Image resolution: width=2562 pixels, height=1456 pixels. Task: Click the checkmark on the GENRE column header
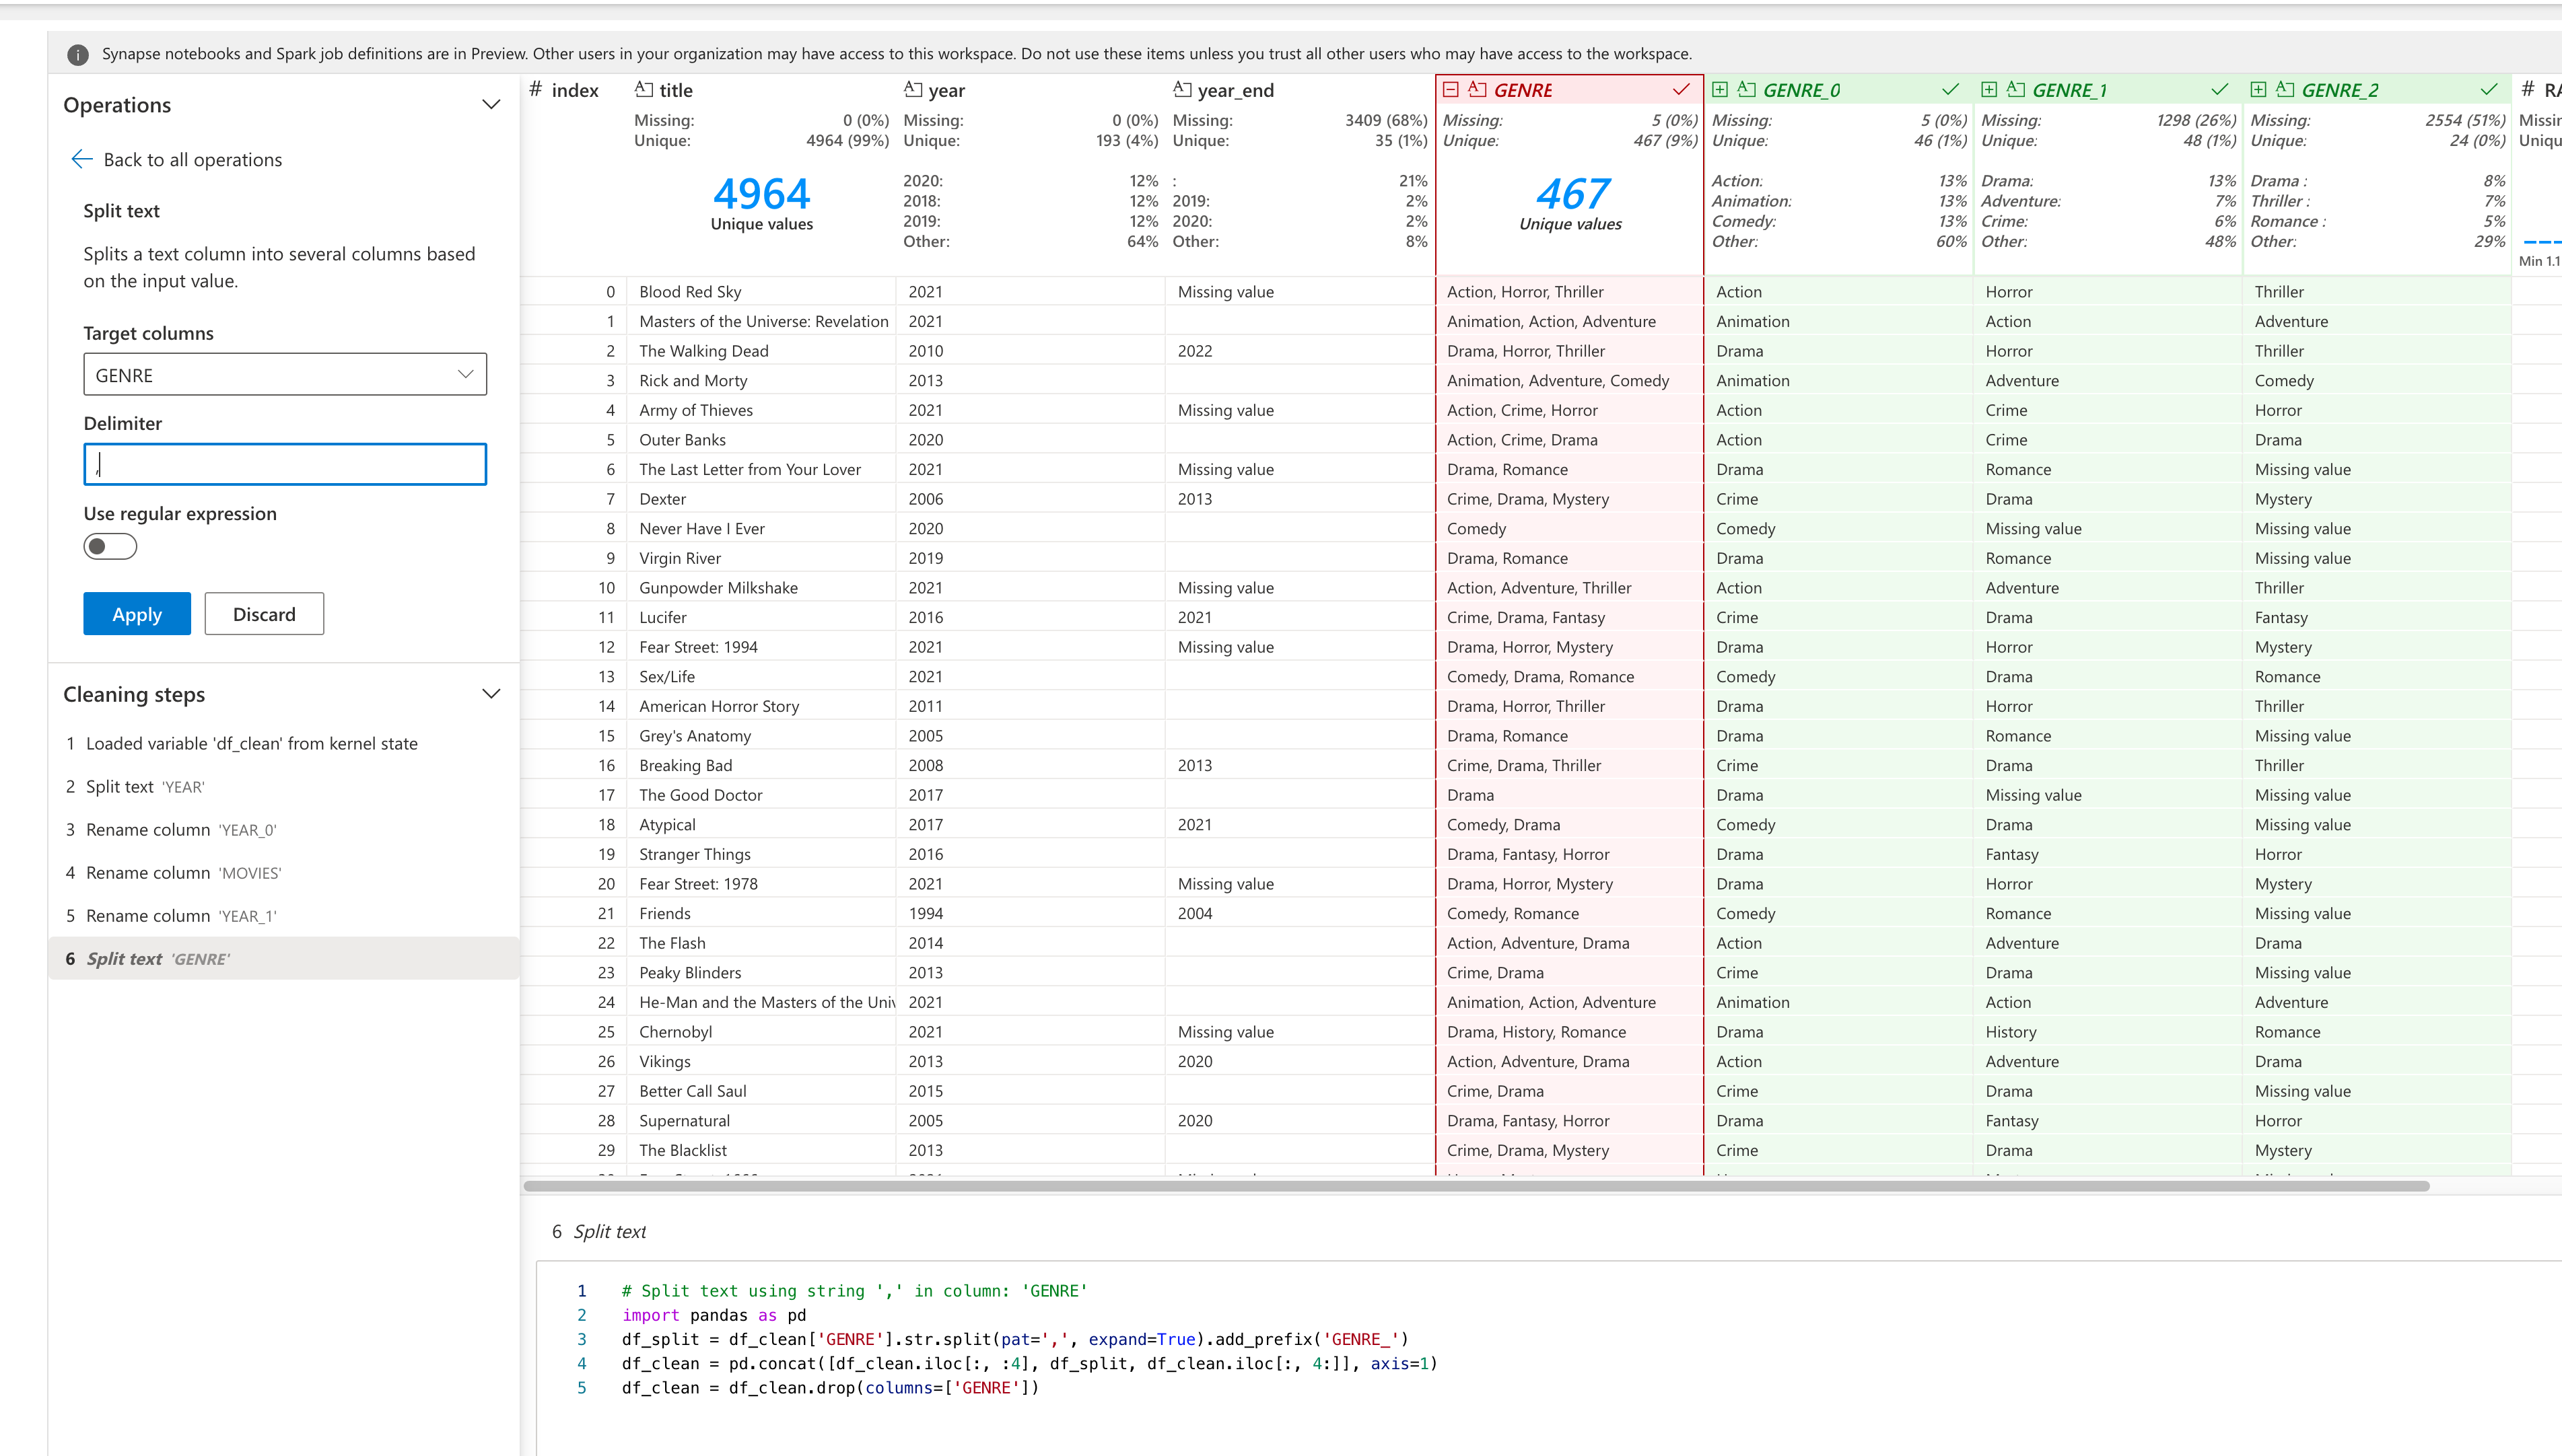click(x=1681, y=90)
